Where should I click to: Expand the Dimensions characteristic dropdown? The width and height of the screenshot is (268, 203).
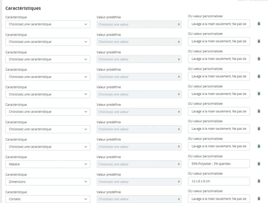[48, 182]
